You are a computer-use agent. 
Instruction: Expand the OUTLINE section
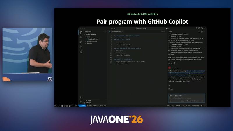[88, 100]
